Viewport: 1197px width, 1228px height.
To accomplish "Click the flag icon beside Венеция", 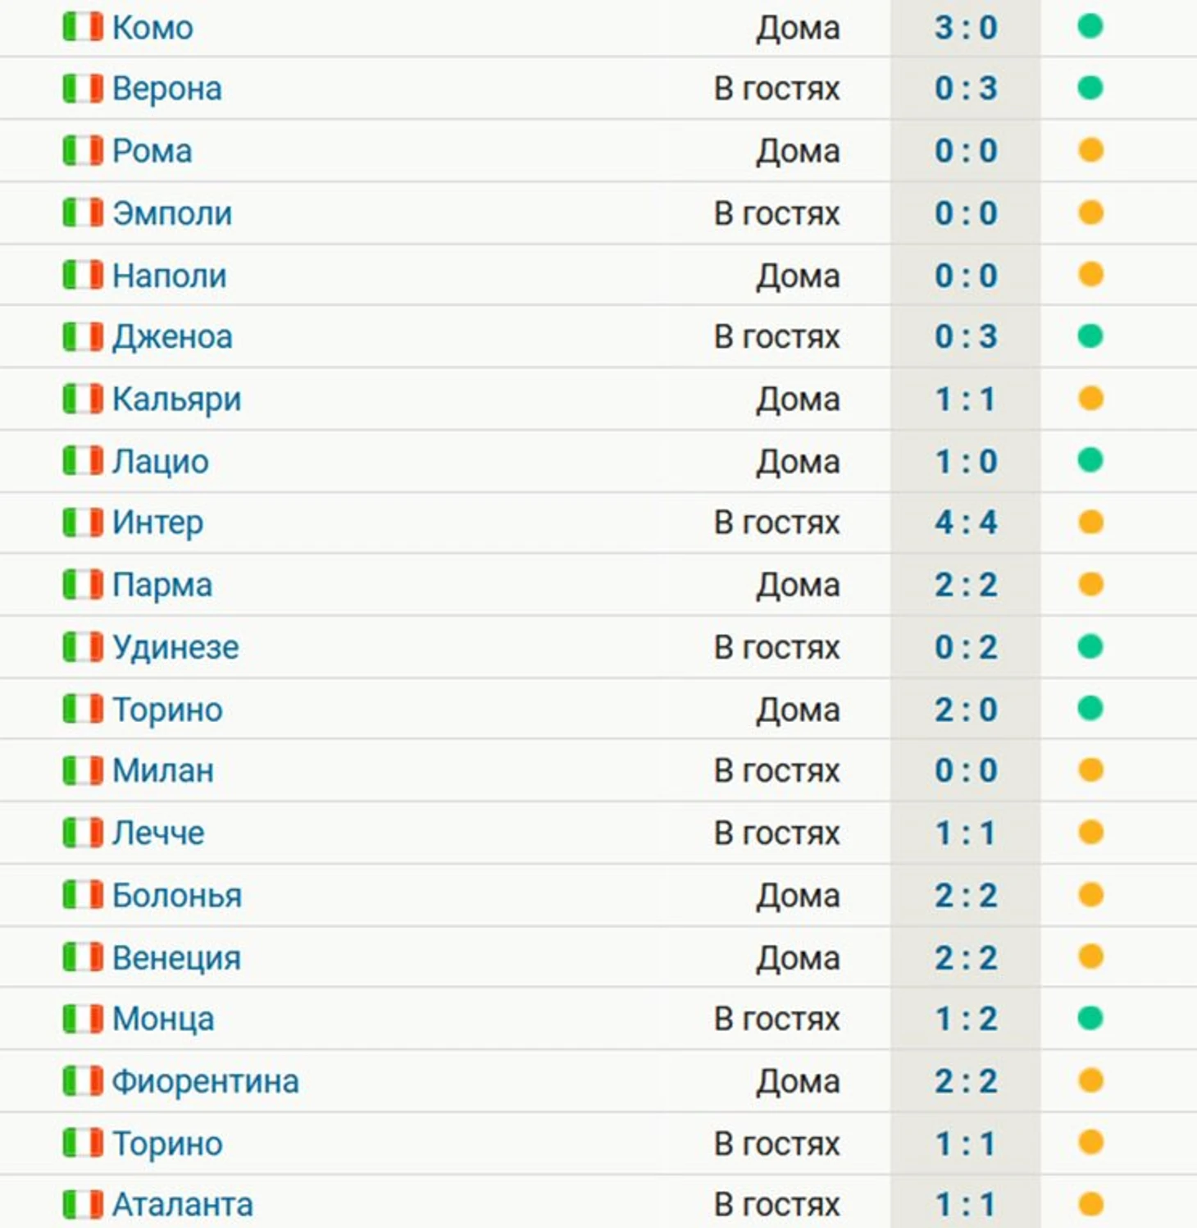I will (x=83, y=957).
